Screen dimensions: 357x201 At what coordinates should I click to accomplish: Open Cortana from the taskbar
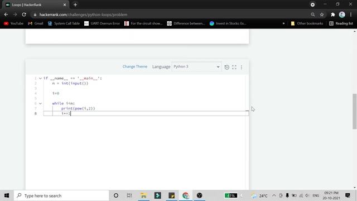(116, 195)
